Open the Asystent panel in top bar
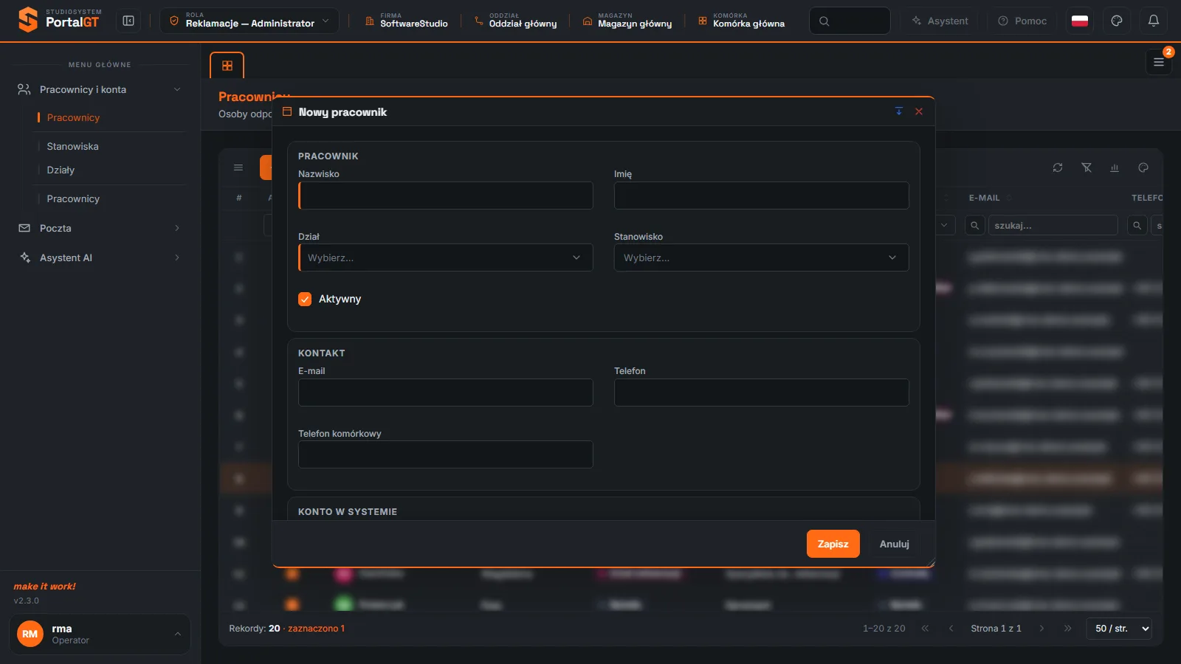1181x664 pixels. (x=940, y=21)
